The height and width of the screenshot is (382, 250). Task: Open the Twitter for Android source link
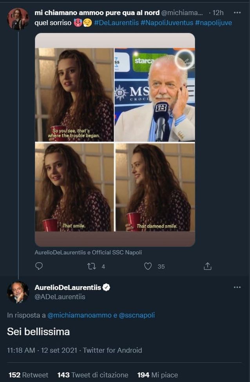(x=112, y=350)
